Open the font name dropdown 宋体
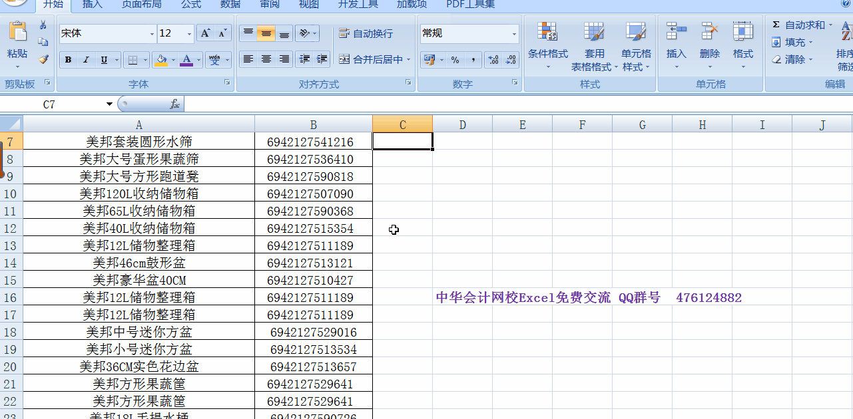Viewport: 853px width, 419px height. [152, 33]
